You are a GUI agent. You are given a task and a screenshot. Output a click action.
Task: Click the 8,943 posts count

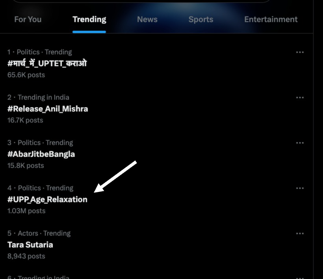(26, 256)
